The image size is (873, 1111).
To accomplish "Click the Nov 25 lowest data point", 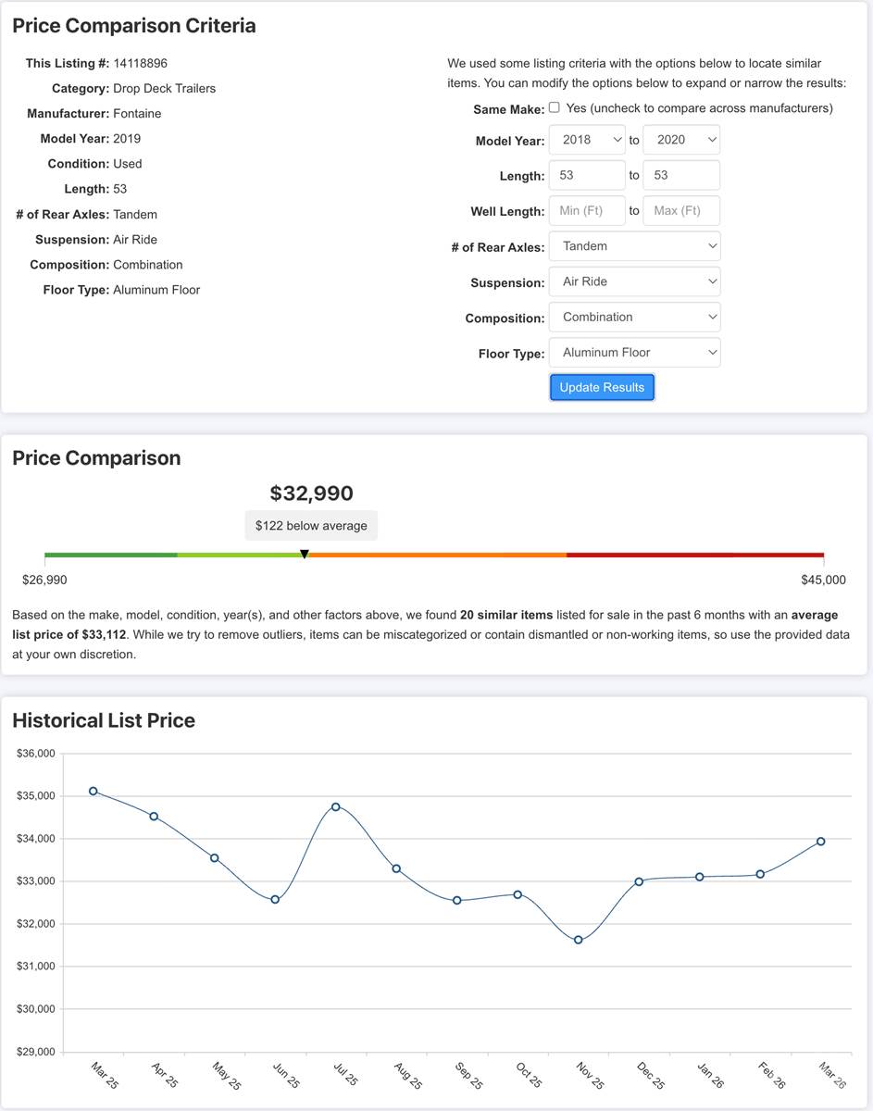I will pyautogui.click(x=579, y=940).
